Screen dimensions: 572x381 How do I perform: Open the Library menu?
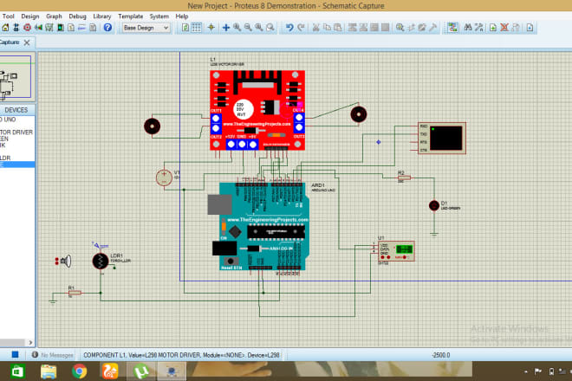click(101, 16)
